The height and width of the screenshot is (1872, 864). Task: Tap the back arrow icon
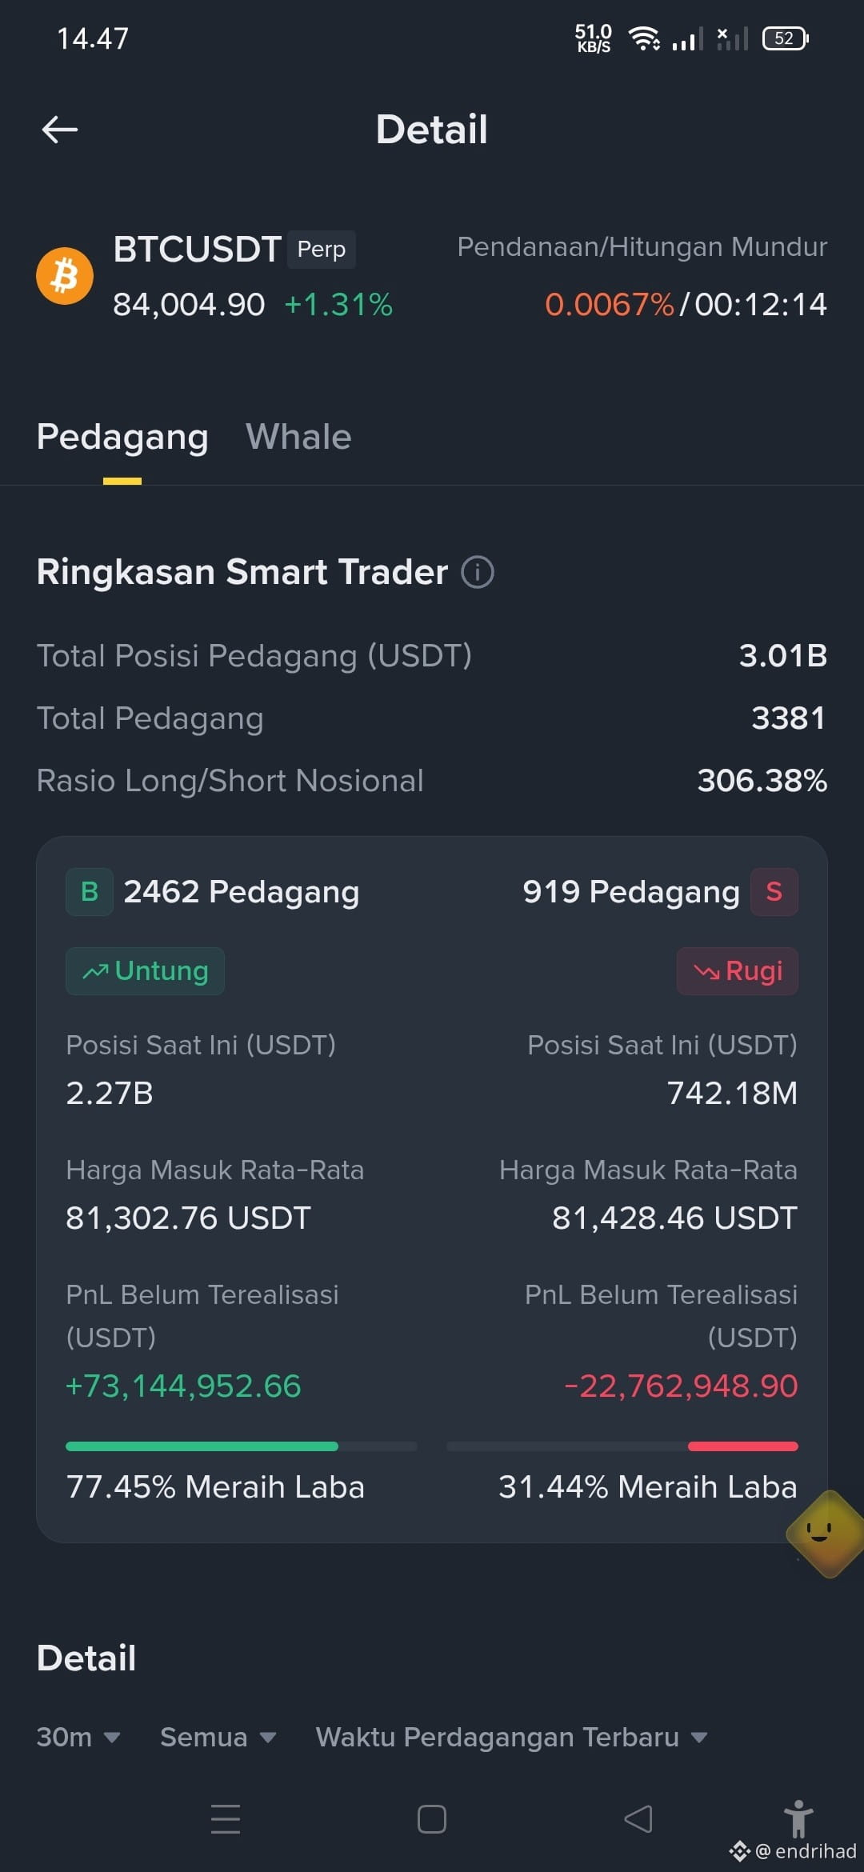click(60, 129)
